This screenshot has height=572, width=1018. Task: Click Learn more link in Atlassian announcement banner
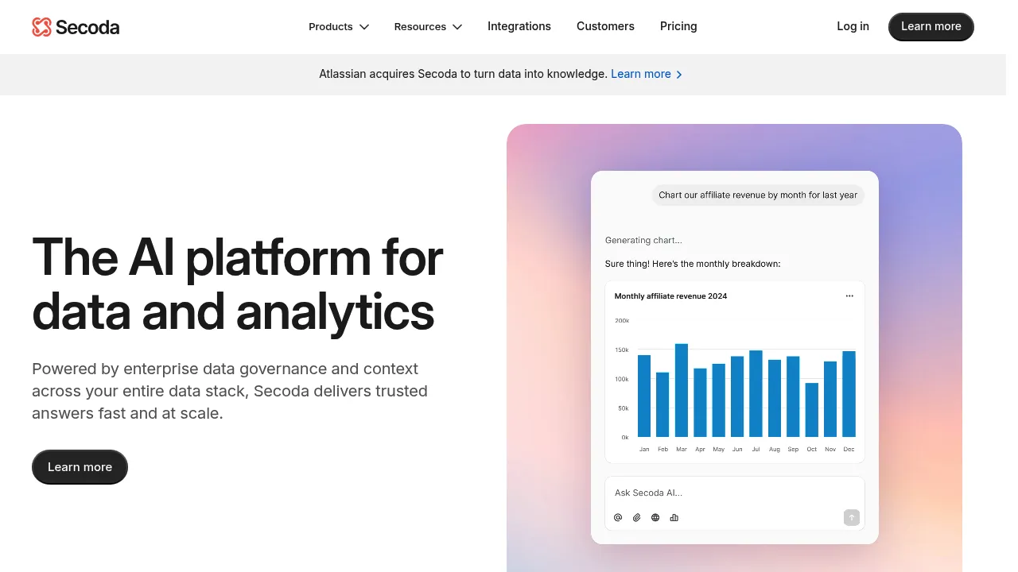(x=647, y=74)
